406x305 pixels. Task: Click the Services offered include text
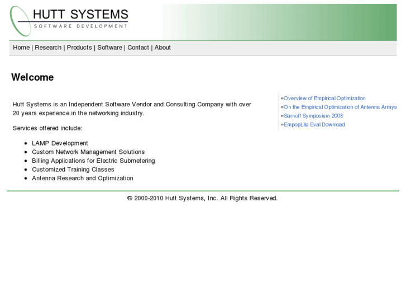click(47, 128)
